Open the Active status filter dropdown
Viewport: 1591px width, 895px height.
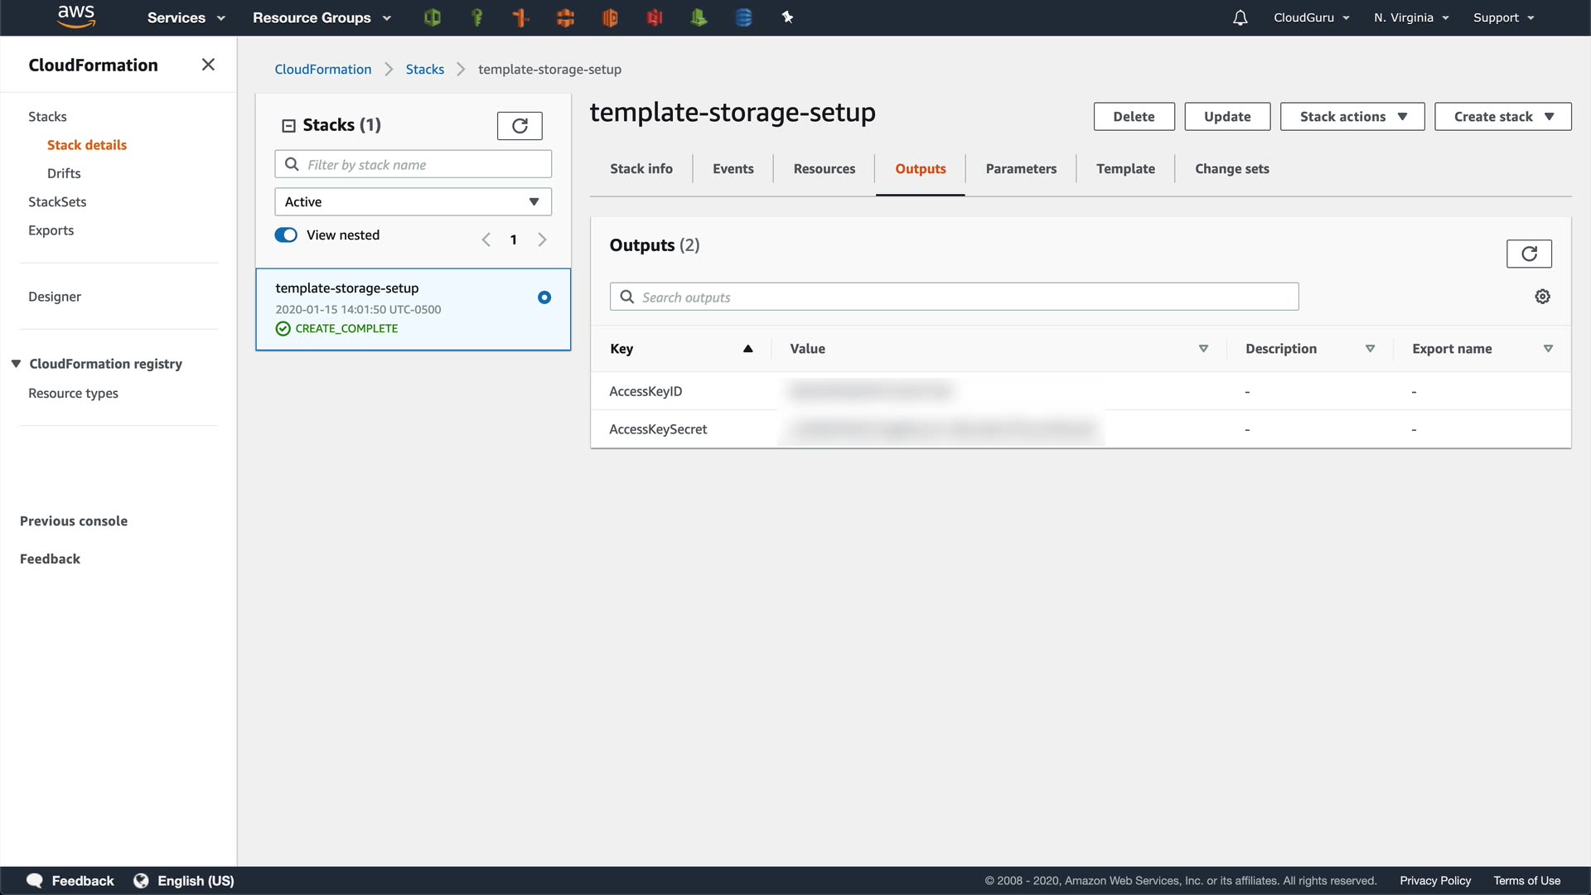(413, 202)
